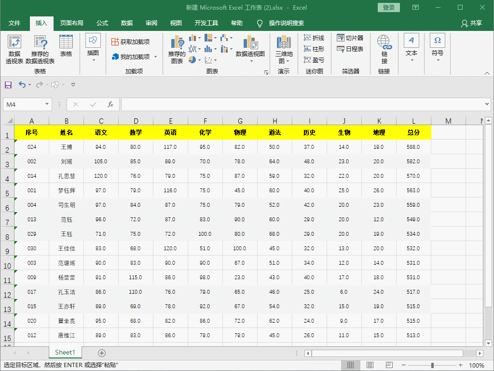Viewport: 494px width, 371px height.
Task: Open 3D Map (三维地图) tool
Action: (x=284, y=49)
